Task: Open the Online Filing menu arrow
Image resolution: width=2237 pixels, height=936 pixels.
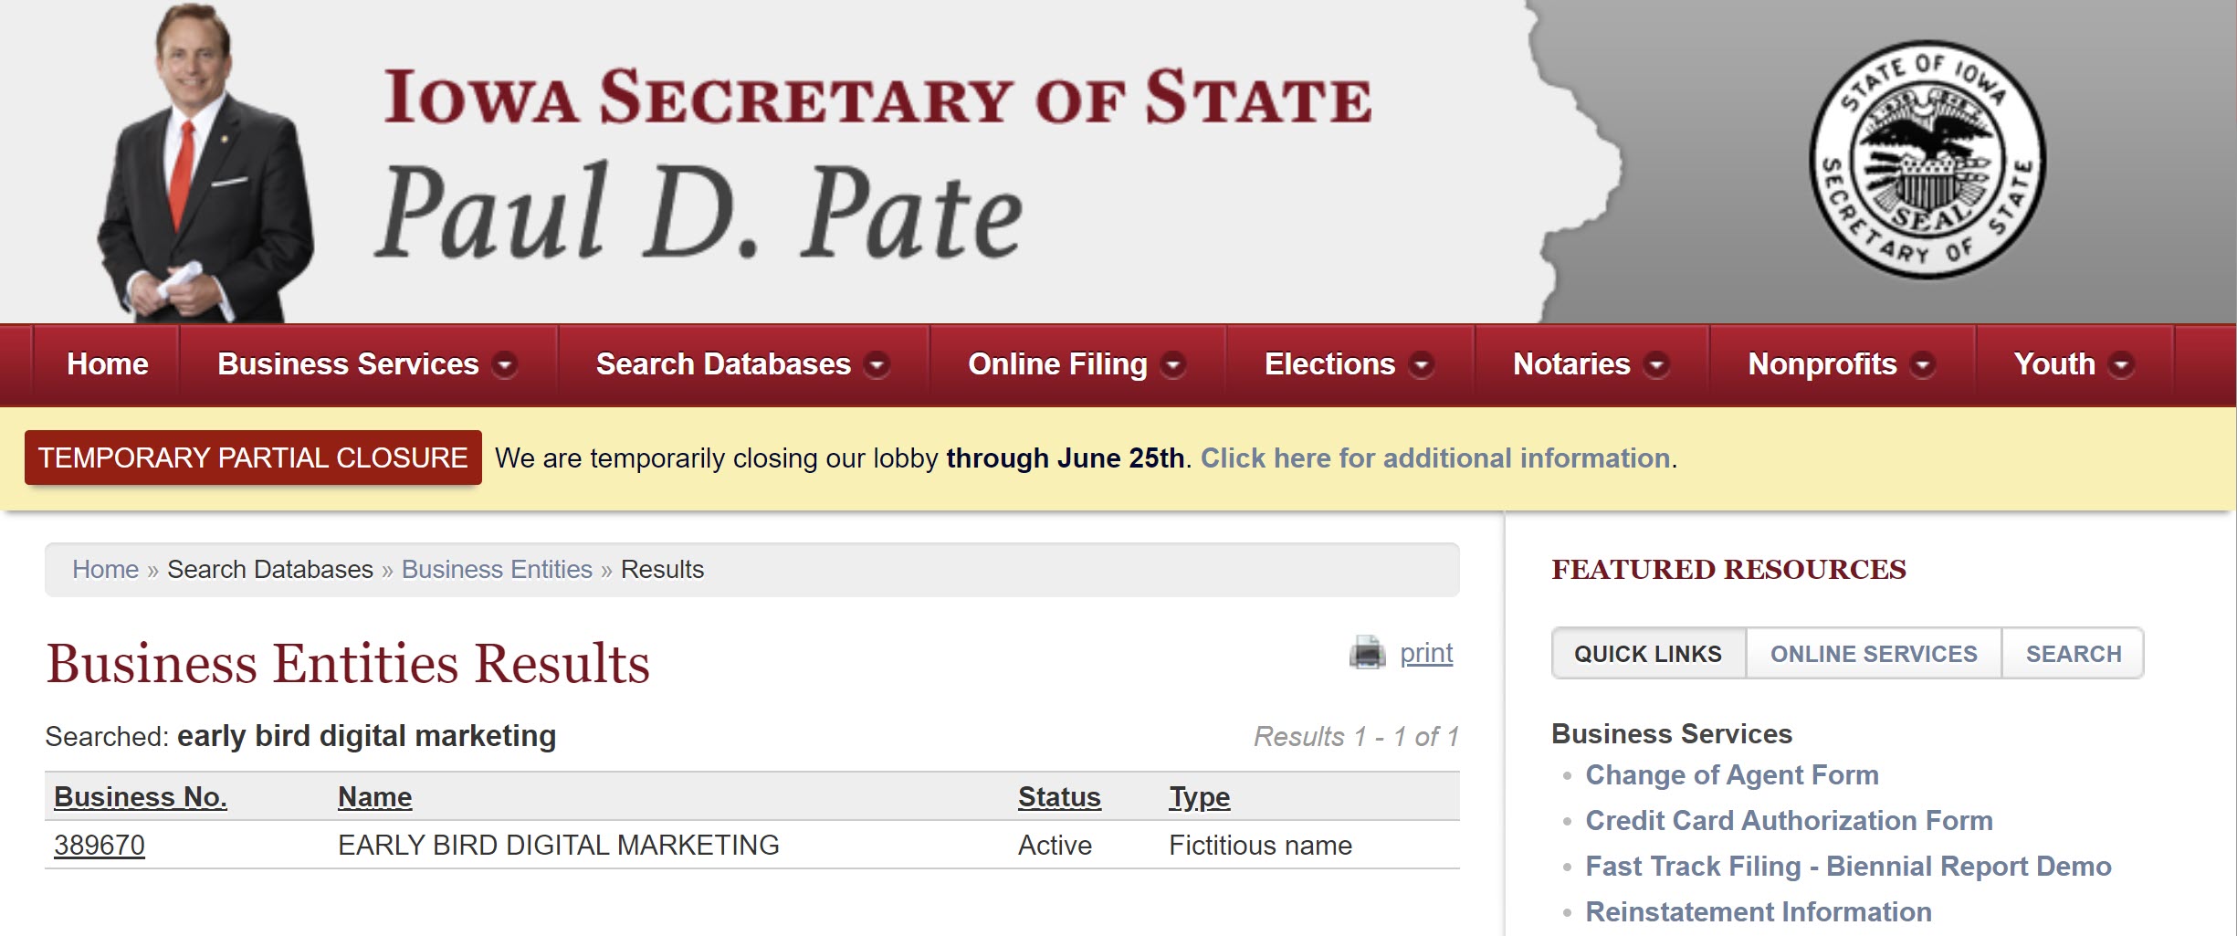Action: tap(1173, 365)
